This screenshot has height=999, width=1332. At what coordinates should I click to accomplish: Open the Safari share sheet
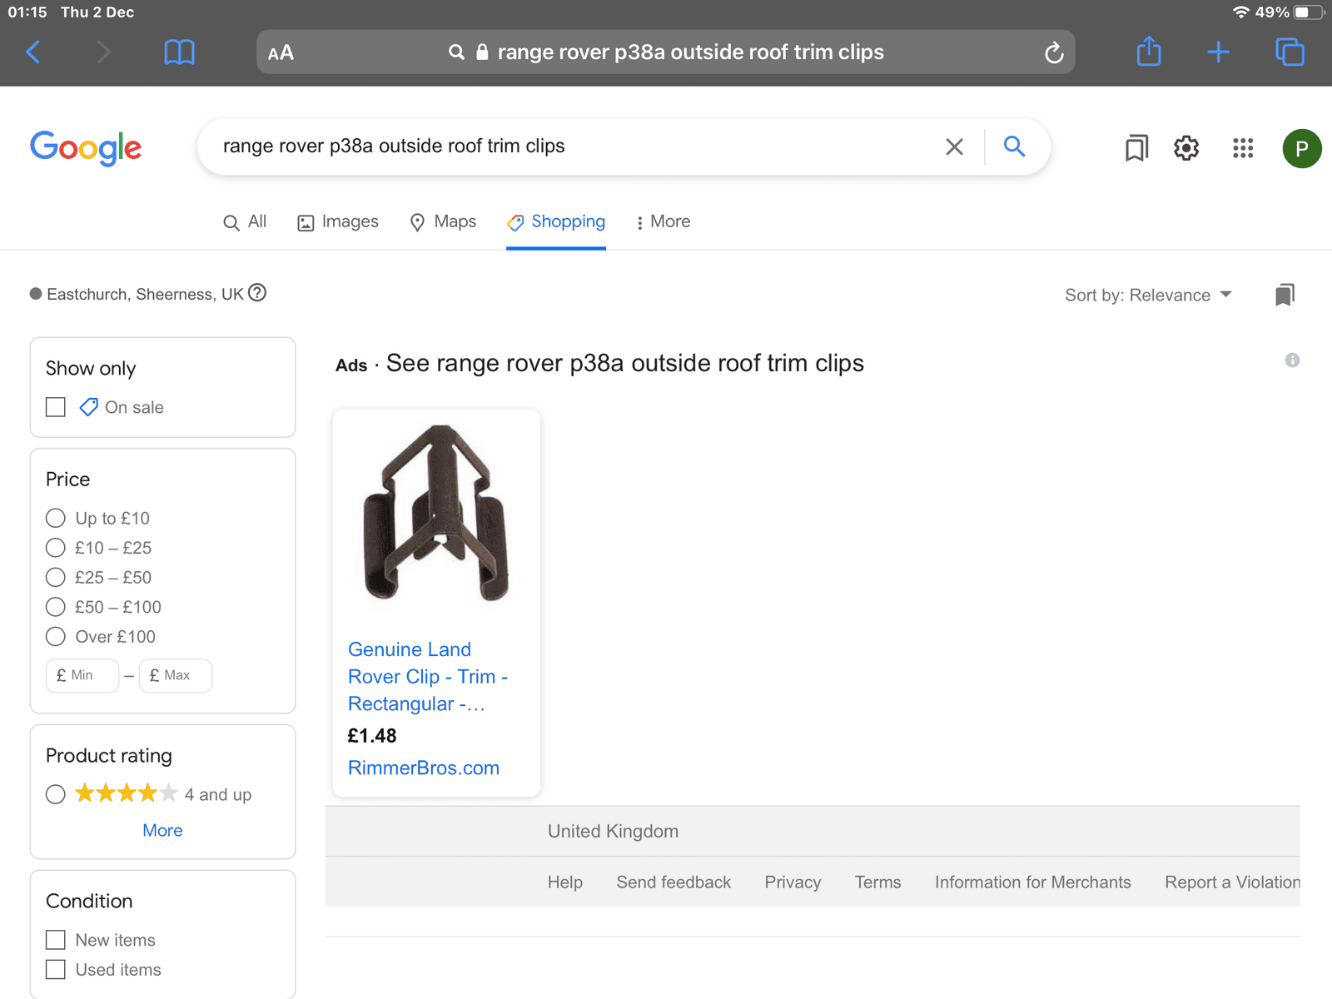click(1149, 51)
